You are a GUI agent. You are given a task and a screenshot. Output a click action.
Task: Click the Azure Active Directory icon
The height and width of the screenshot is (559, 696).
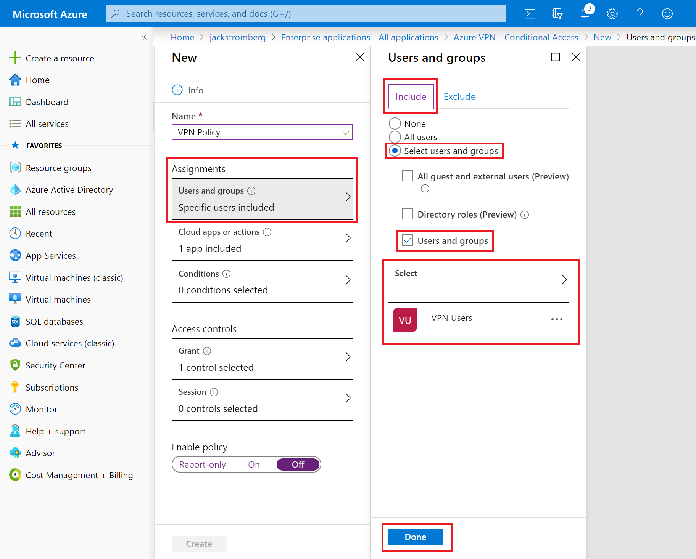pos(15,190)
